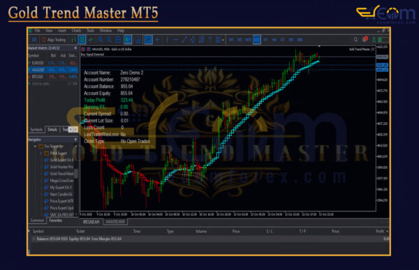Select the cursor pointer tool

[148, 40]
